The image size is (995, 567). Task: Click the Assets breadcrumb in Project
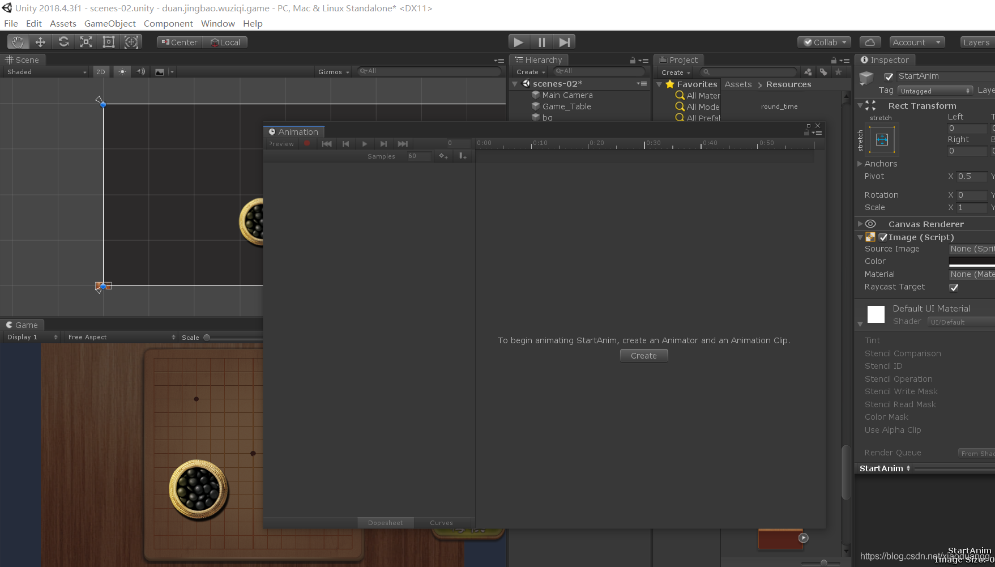click(x=738, y=84)
